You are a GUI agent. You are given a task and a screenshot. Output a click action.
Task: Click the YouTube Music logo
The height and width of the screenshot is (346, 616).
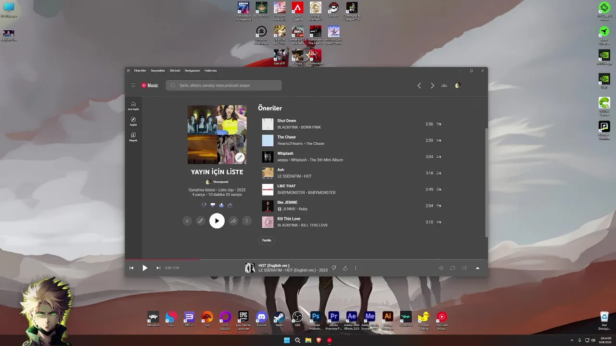click(150, 86)
